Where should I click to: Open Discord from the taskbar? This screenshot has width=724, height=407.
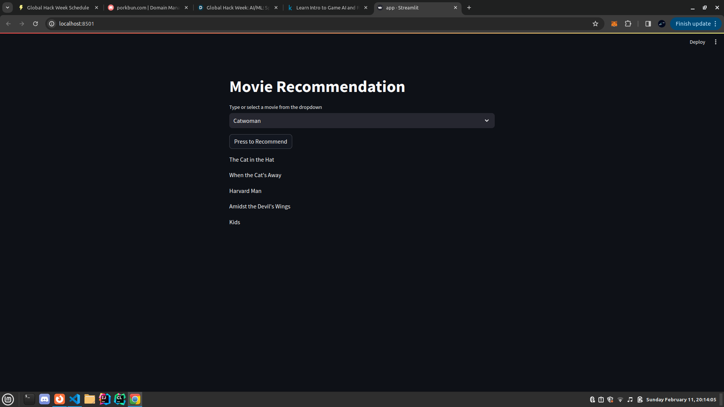[x=44, y=399]
